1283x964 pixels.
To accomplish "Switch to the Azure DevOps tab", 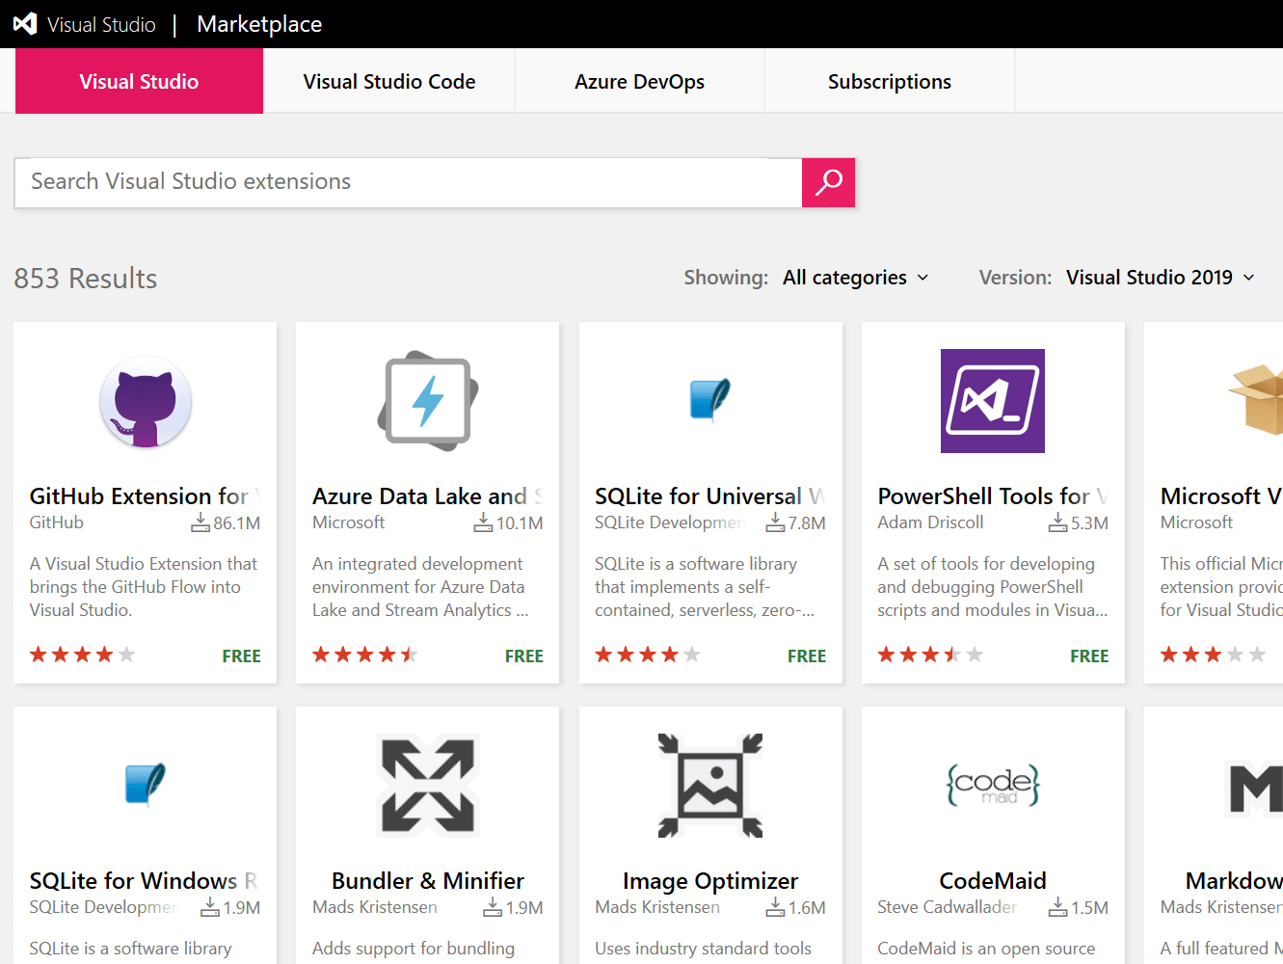I will point(639,81).
